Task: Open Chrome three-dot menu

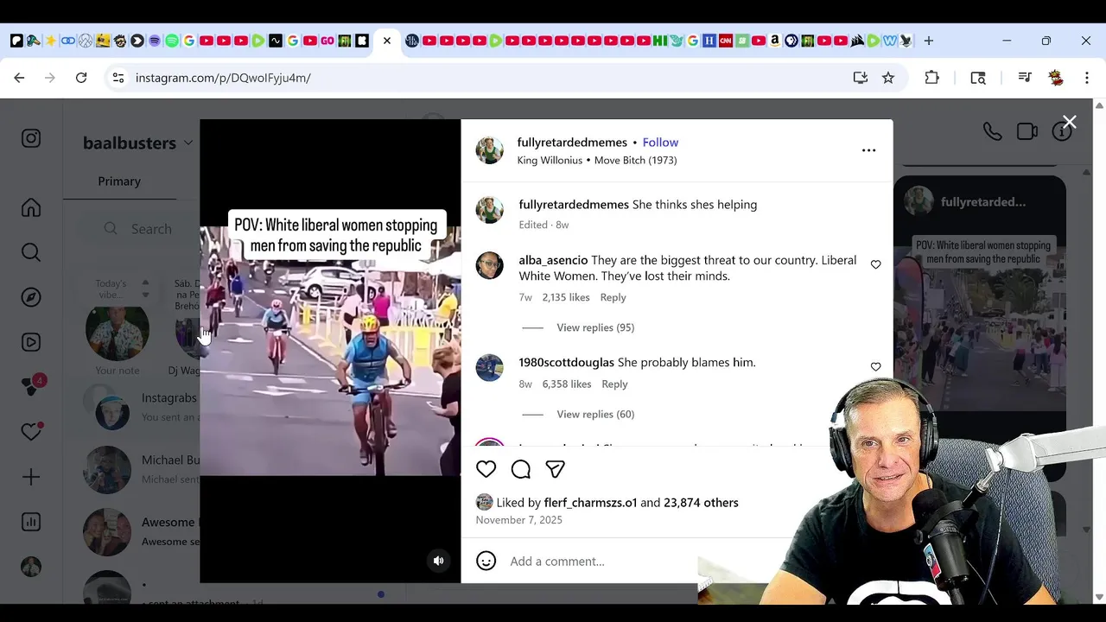Action: tap(1087, 78)
